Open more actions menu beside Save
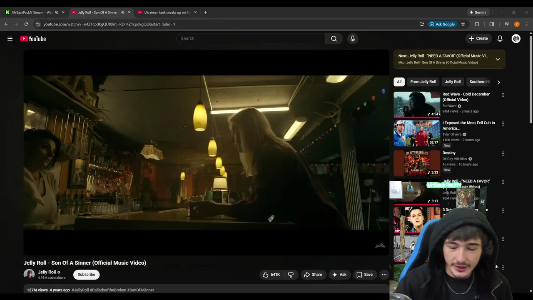Screen dimensions: 533x300 [384, 275]
